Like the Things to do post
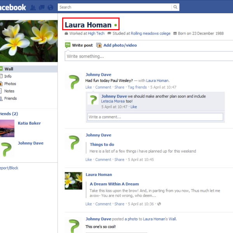The image size is (233, 233). [89, 160]
